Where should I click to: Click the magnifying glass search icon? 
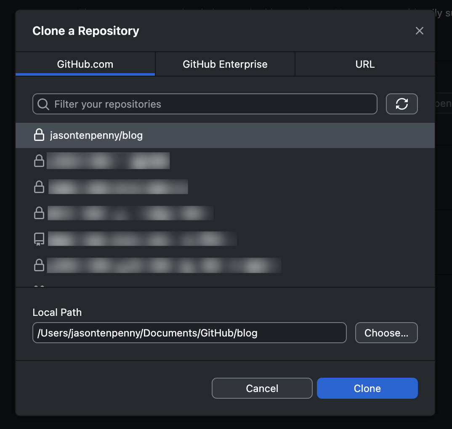[x=43, y=104]
